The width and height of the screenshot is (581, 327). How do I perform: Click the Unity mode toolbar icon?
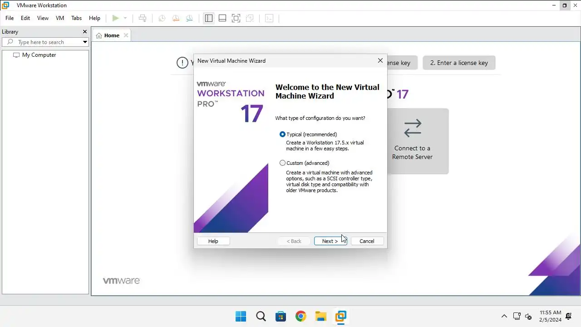250,18
